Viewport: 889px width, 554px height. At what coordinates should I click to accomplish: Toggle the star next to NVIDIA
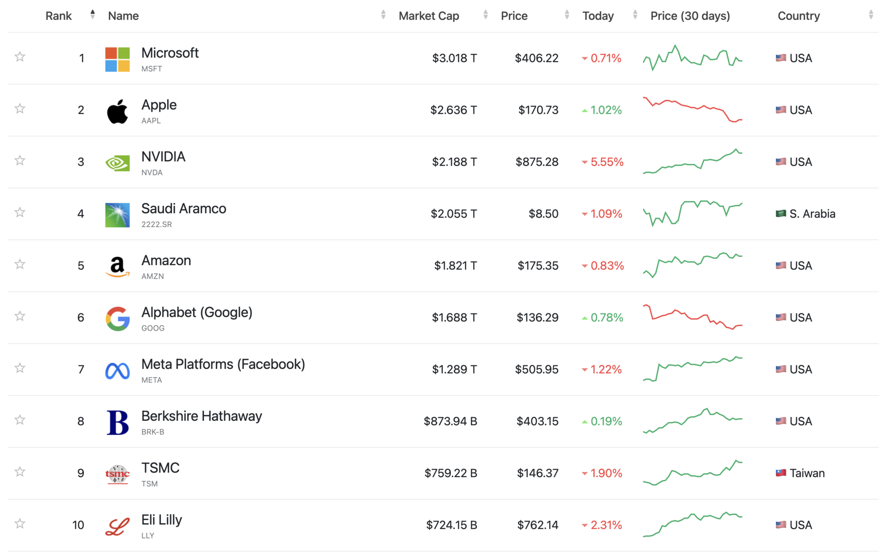click(x=20, y=161)
